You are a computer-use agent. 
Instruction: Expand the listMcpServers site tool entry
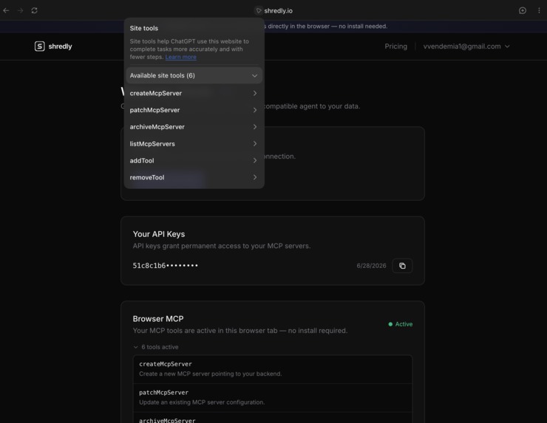point(194,143)
